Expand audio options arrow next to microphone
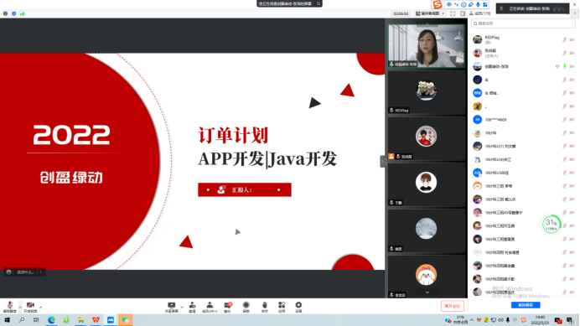This screenshot has width=580, height=326. click(20, 307)
